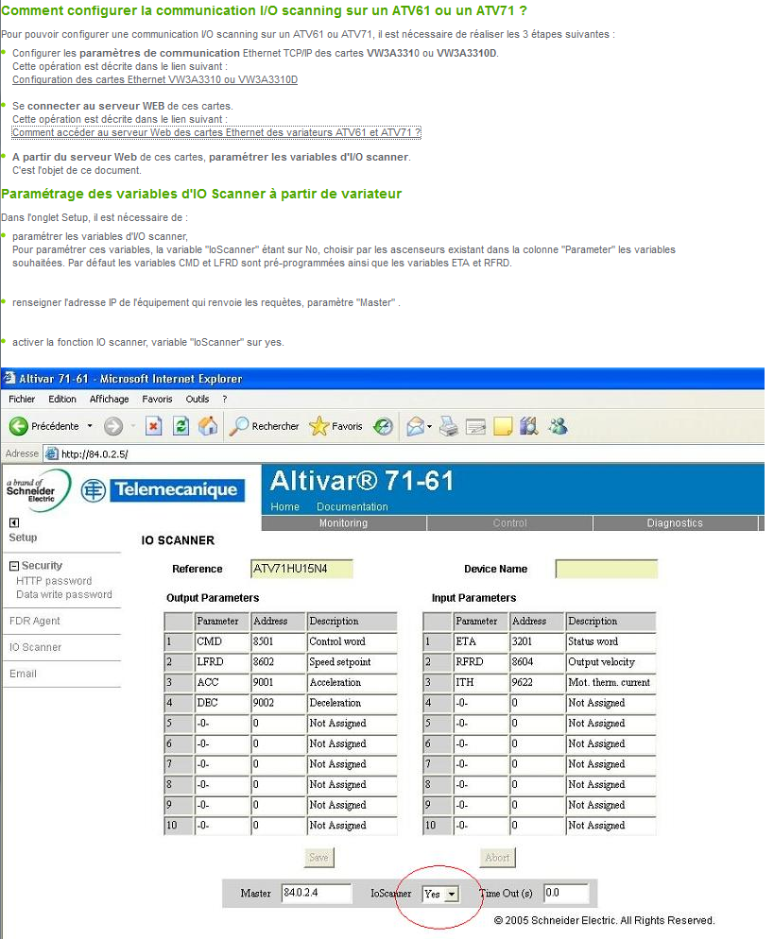This screenshot has height=939, width=774.
Task: Click the Master IP address field
Action: 317,893
